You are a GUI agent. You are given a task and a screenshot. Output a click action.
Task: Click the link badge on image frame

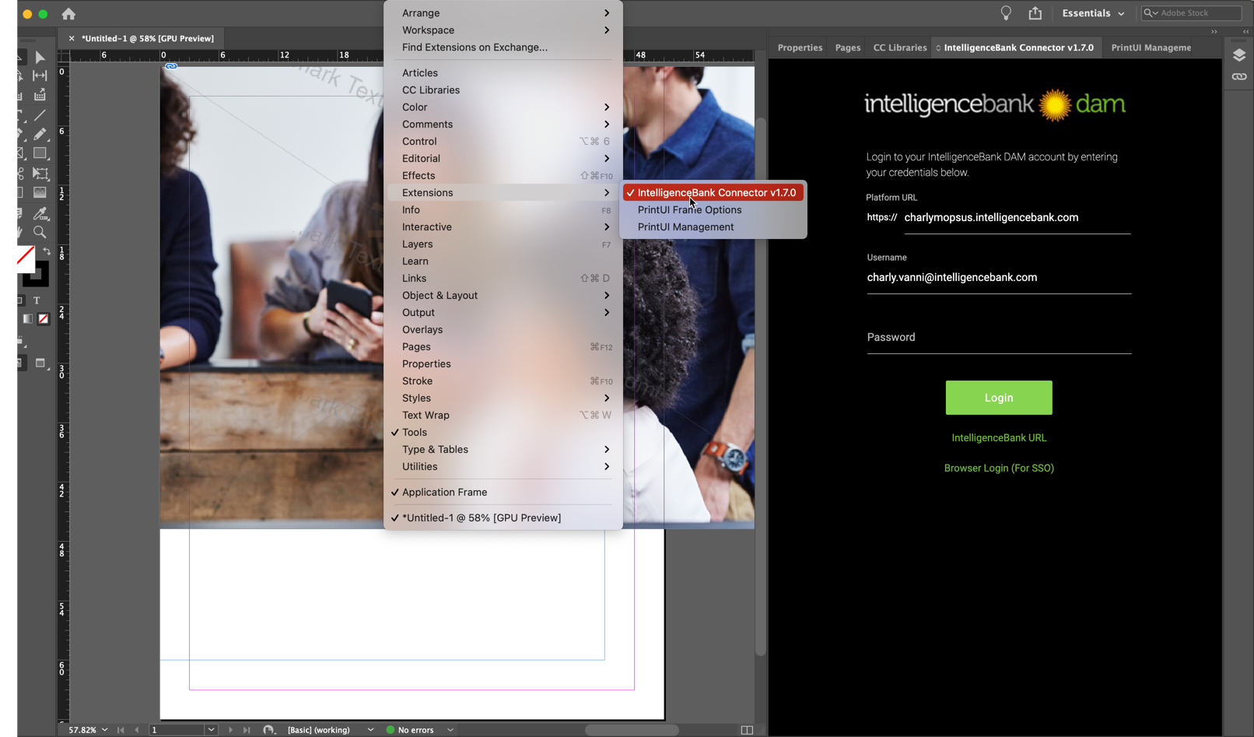click(171, 66)
